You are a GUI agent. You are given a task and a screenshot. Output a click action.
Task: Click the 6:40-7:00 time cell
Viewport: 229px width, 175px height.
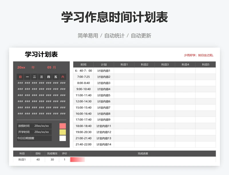tap(83, 71)
